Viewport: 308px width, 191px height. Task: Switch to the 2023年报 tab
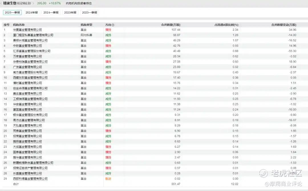tap(70, 13)
